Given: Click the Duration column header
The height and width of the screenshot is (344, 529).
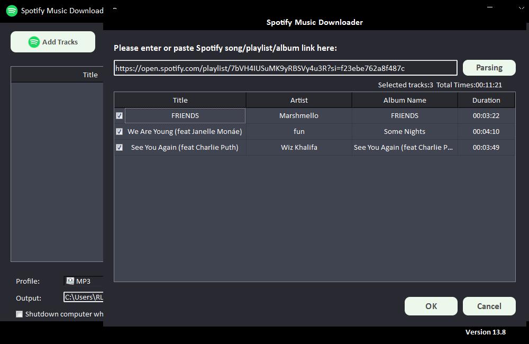Looking at the screenshot, I should click(486, 100).
